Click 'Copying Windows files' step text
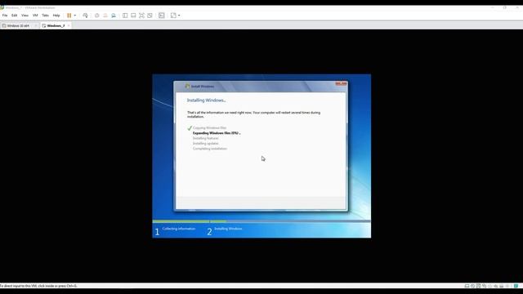Image resolution: width=523 pixels, height=294 pixels. [x=209, y=128]
